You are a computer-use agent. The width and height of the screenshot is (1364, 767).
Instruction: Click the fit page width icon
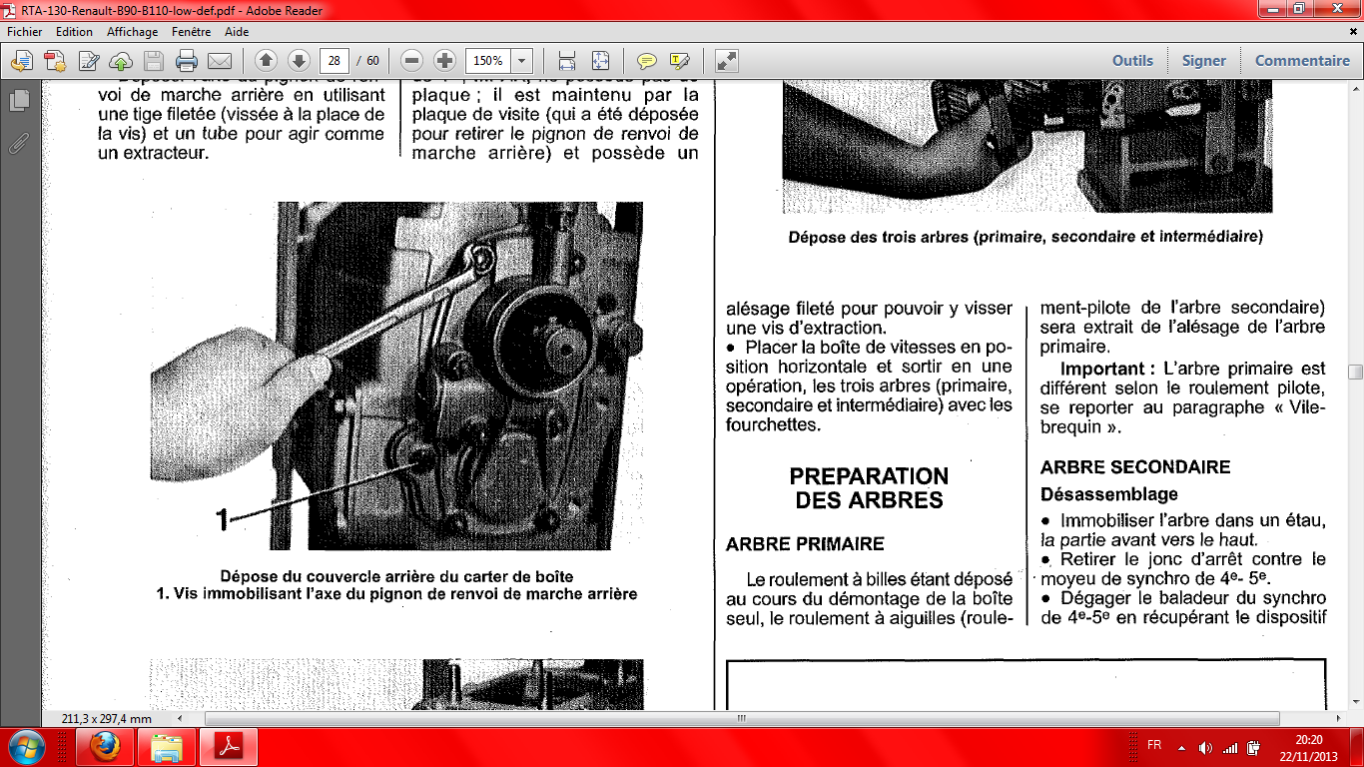pyautogui.click(x=567, y=61)
